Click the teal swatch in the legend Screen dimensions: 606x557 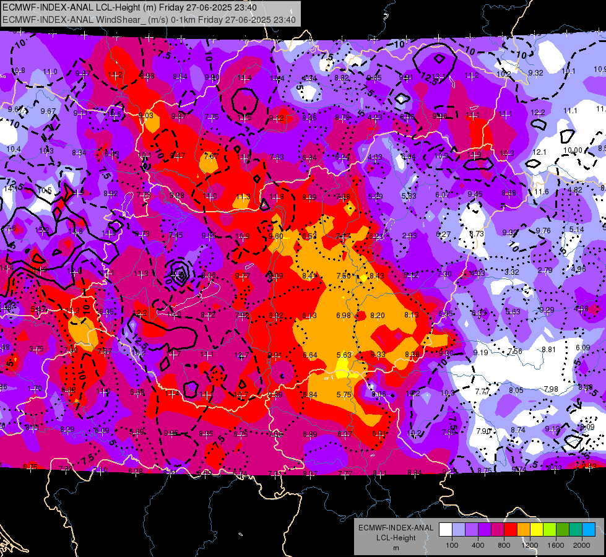click(x=576, y=529)
